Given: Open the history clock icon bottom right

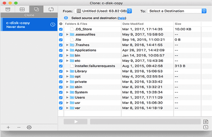Looking at the screenshot, I should point(206,127).
